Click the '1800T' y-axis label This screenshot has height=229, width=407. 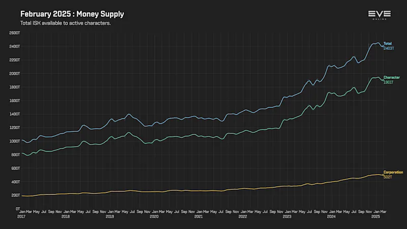point(15,87)
